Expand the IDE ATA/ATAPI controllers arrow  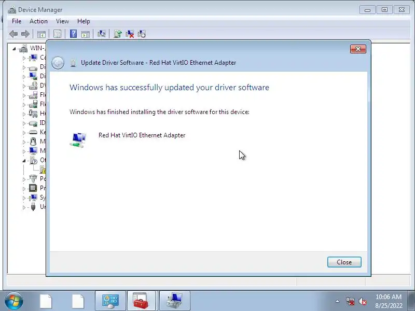tap(24, 123)
